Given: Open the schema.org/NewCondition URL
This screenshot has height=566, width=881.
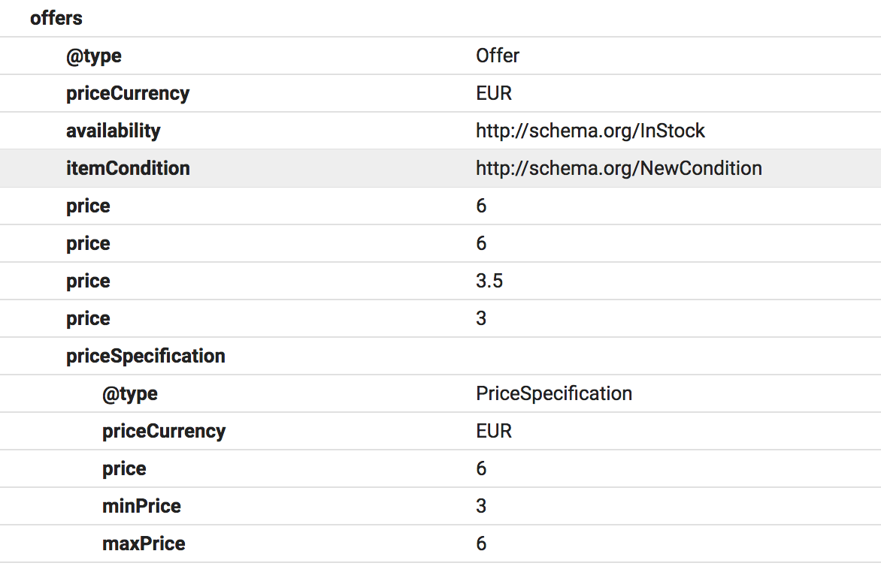Looking at the screenshot, I should (619, 168).
